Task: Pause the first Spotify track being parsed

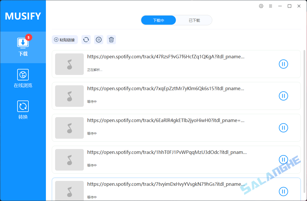Action: (283, 64)
